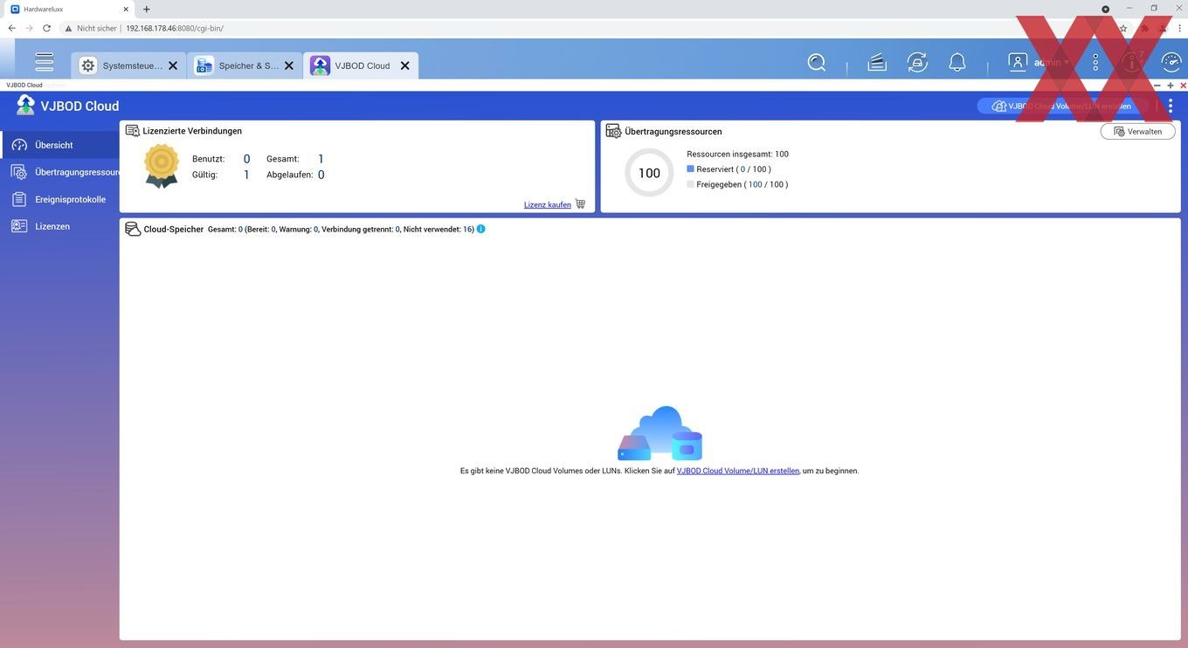Open a new browser tab
The height and width of the screenshot is (648, 1188).
pos(146,9)
